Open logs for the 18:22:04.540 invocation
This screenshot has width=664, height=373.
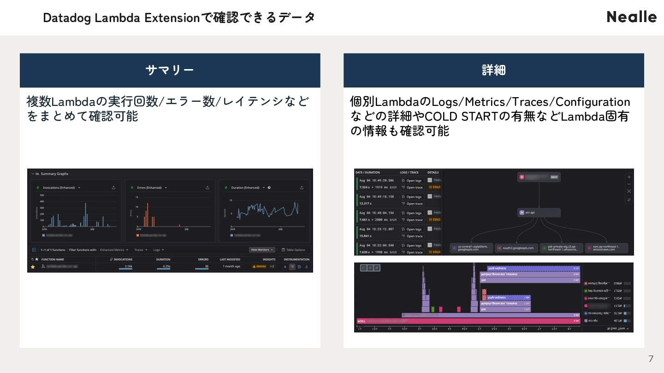pos(412,245)
